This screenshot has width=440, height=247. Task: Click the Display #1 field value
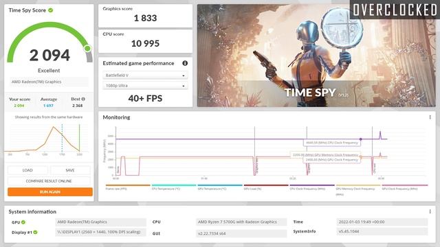101,232
